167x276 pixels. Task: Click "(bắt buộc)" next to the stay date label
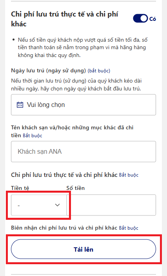click(99, 71)
